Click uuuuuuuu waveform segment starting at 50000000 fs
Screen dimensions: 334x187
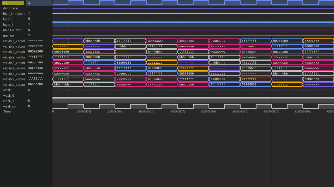click(225, 41)
